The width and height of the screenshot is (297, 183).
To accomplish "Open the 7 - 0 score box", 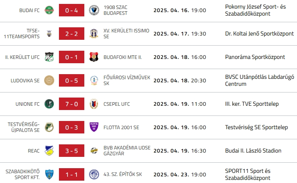I will pyautogui.click(x=71, y=104).
